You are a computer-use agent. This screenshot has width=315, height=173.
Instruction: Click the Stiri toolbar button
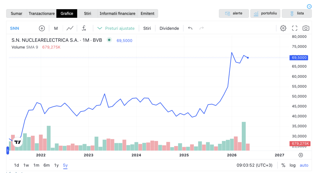point(147,28)
